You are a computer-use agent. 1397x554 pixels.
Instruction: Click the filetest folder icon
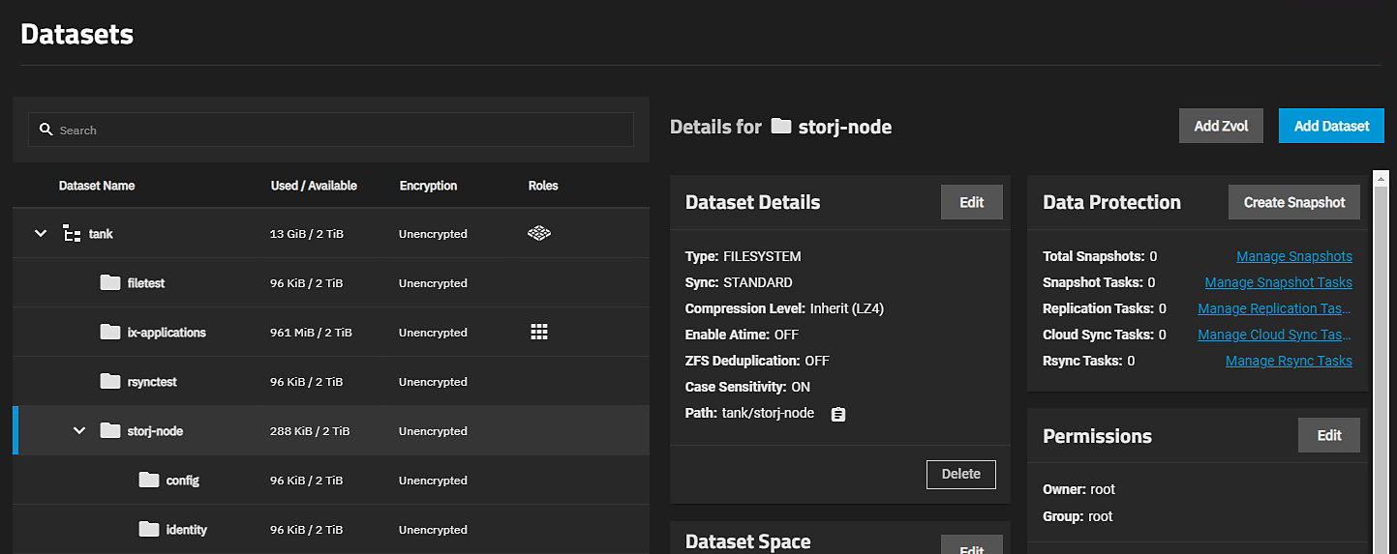[110, 282]
